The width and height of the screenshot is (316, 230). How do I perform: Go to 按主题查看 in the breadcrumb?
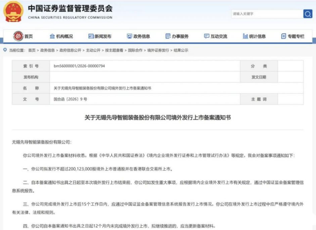[x=114, y=50]
